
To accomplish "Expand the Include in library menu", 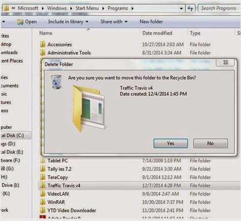I will 68,22.
